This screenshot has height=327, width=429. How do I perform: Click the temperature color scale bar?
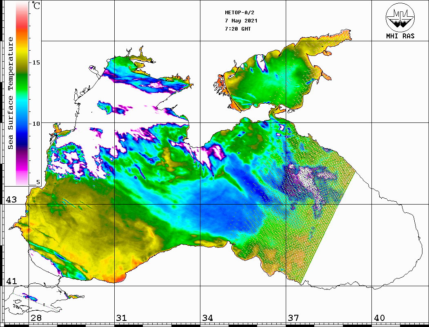[22, 93]
